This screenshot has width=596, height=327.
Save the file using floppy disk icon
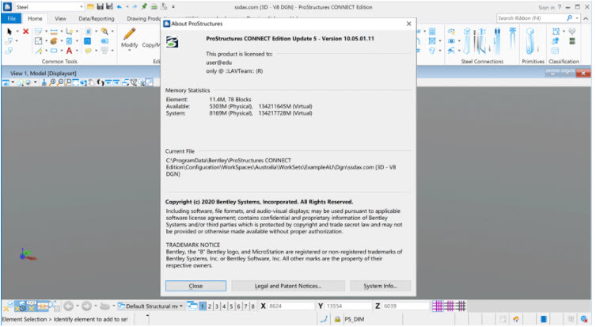pyautogui.click(x=100, y=7)
